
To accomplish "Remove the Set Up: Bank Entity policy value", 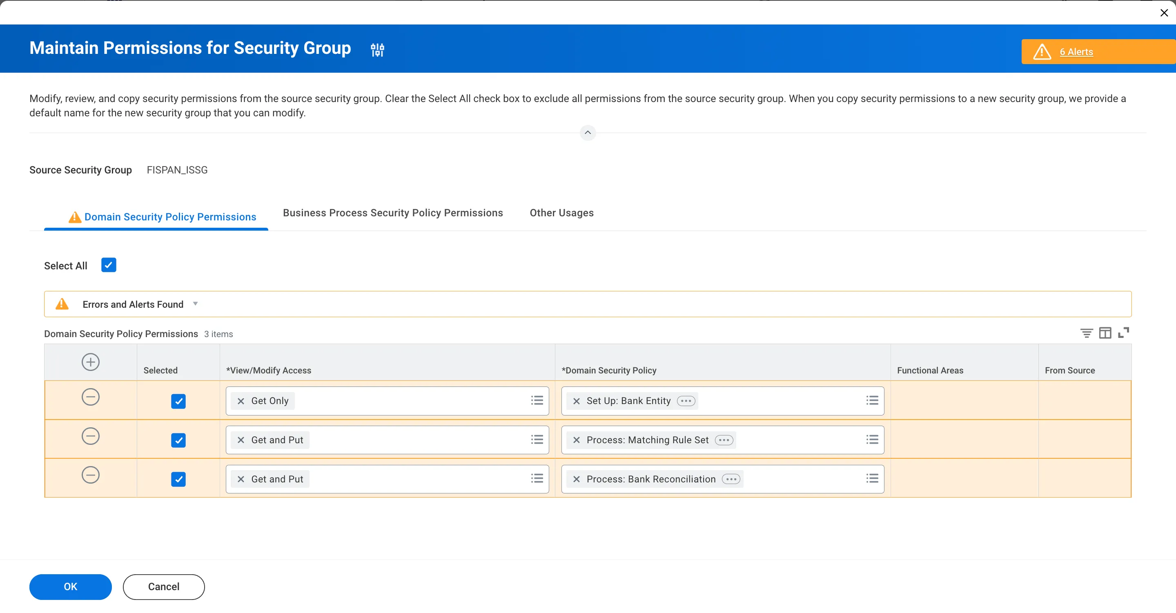I will point(576,401).
